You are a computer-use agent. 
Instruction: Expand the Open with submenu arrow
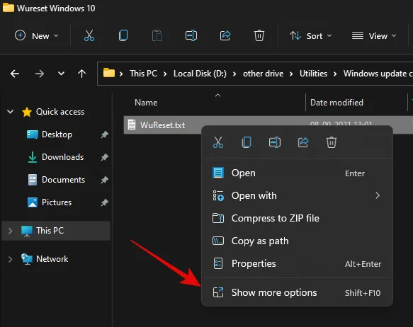click(378, 195)
